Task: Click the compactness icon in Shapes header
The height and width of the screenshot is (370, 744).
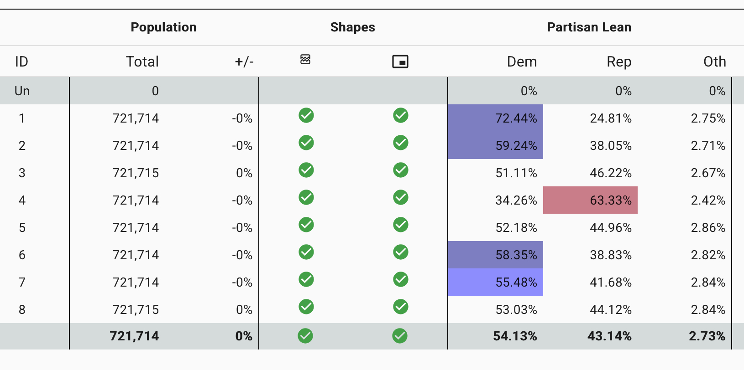Action: [x=400, y=62]
